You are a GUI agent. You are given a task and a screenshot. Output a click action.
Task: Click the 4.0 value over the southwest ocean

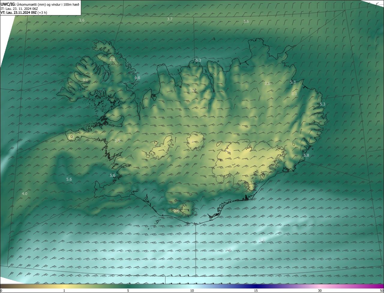[25, 194]
